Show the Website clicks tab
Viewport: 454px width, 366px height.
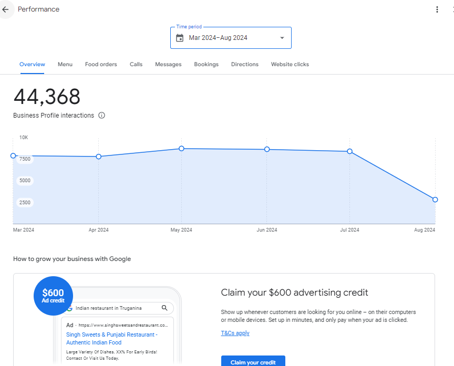290,65
